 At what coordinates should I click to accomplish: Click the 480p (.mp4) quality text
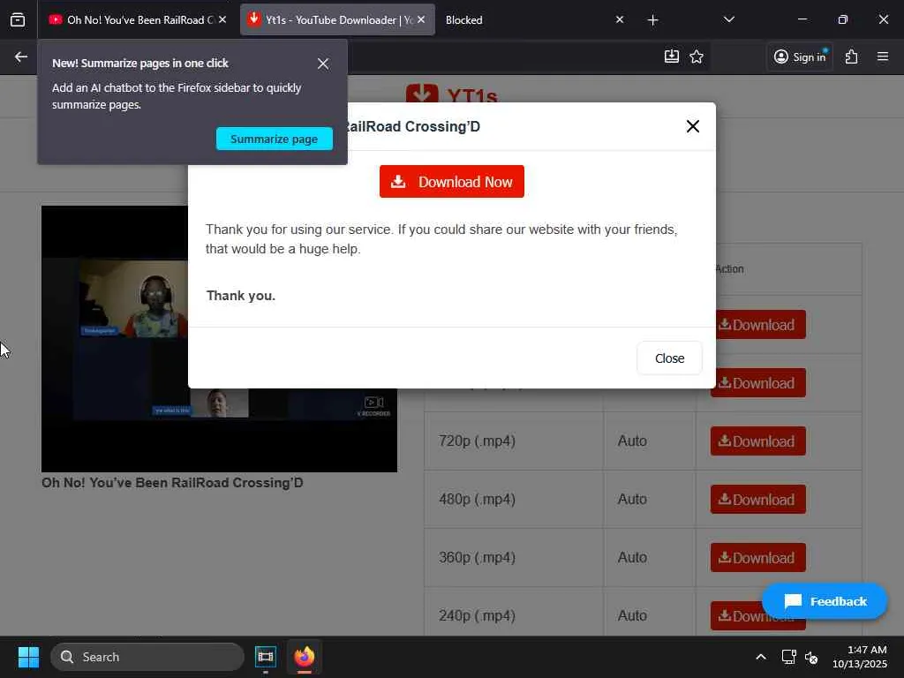477,500
